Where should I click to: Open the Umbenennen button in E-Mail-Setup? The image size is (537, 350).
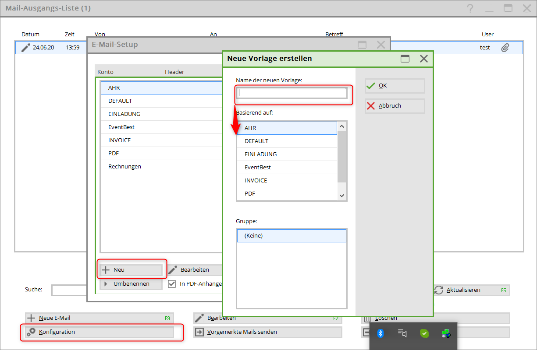click(131, 283)
